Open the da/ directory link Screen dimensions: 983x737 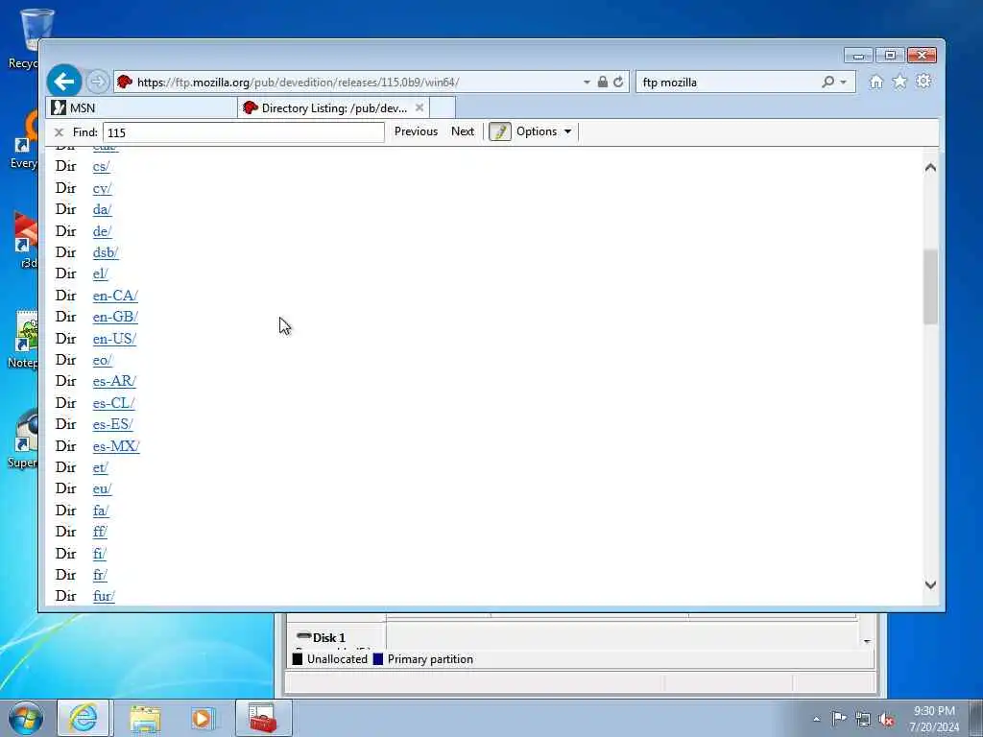click(x=102, y=209)
